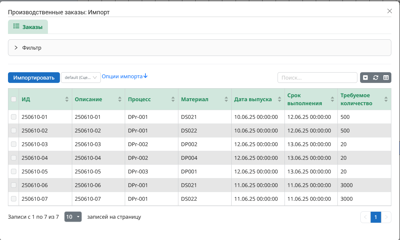Viewport: 400px width, 240px height.
Task: Expand the Фильтр panel
Action: [x=16, y=48]
